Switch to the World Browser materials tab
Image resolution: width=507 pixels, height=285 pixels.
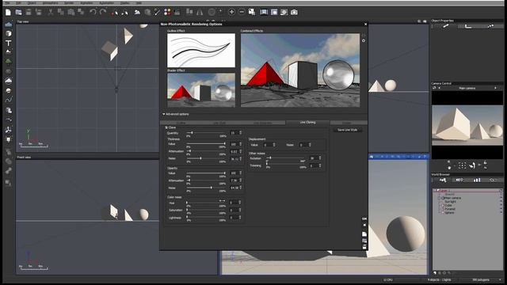pyautogui.click(x=459, y=180)
